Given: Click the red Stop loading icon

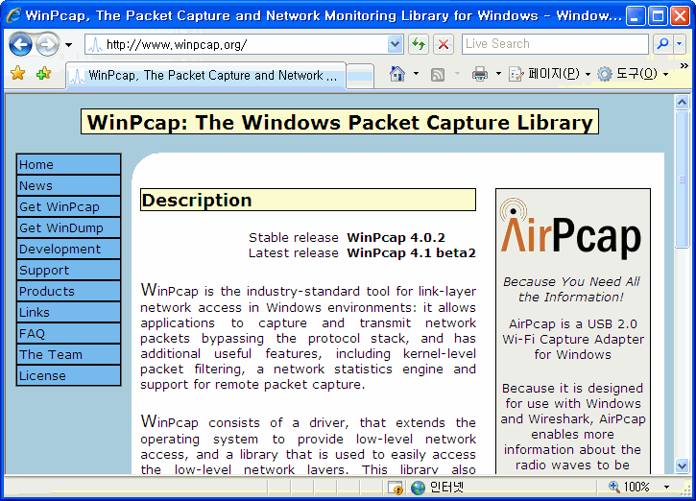Looking at the screenshot, I should [443, 44].
